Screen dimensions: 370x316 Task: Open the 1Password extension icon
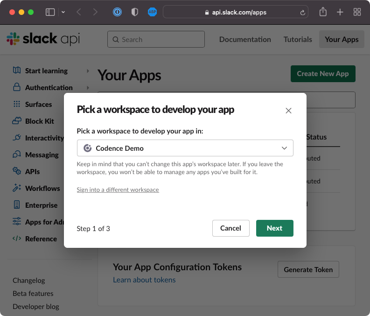click(x=117, y=12)
